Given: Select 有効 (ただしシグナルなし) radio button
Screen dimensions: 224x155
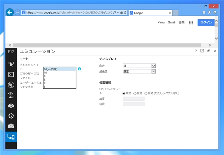Looking at the screenshot, I should (x=146, y=93).
